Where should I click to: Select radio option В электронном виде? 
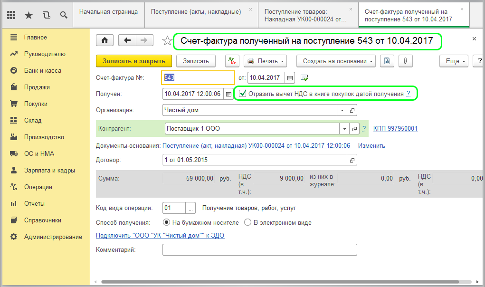(247, 222)
